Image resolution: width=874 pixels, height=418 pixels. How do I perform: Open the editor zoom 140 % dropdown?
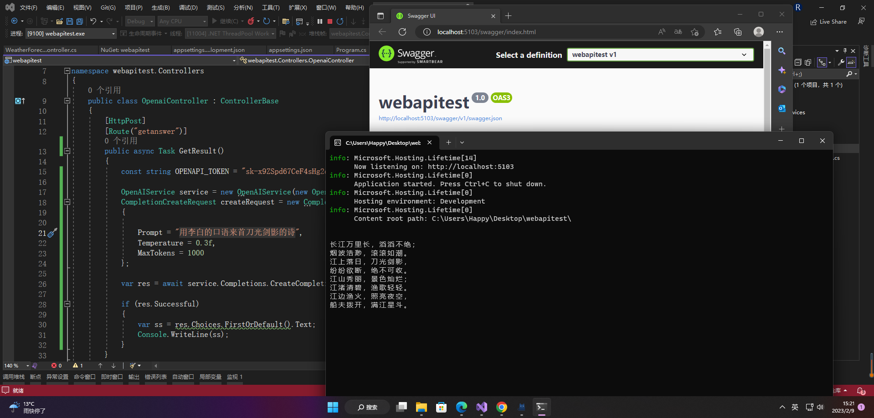16,366
